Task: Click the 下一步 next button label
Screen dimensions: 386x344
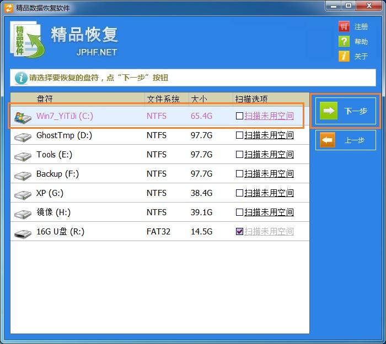Action: pyautogui.click(x=356, y=111)
